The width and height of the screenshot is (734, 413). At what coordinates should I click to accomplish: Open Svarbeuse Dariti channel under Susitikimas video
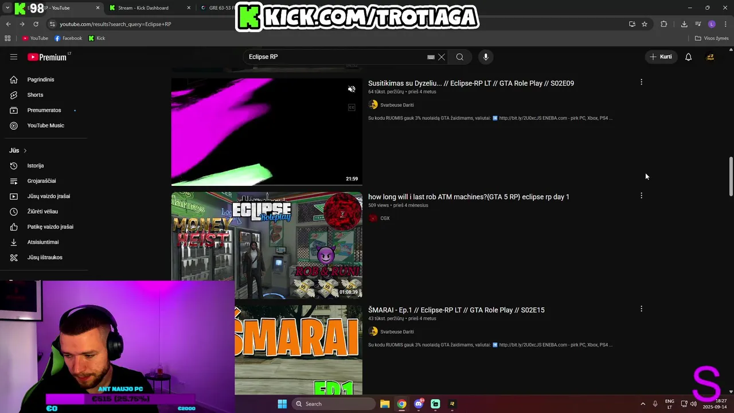397,105
